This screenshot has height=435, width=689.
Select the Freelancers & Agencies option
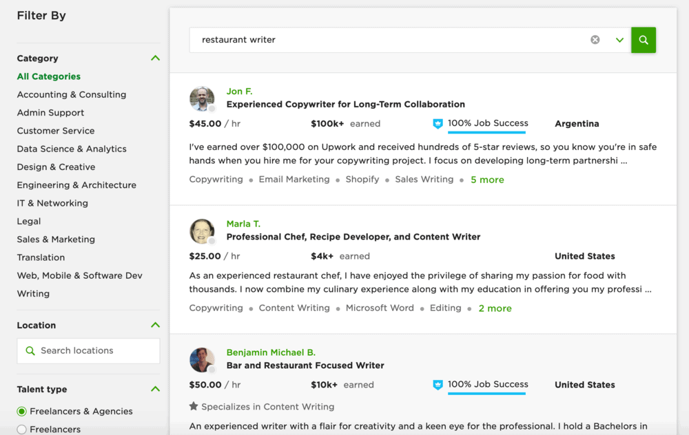click(x=21, y=411)
